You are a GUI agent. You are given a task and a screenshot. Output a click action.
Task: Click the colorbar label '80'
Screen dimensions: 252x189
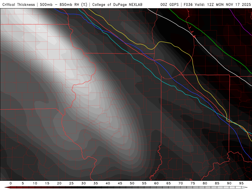[x=205, y=183]
